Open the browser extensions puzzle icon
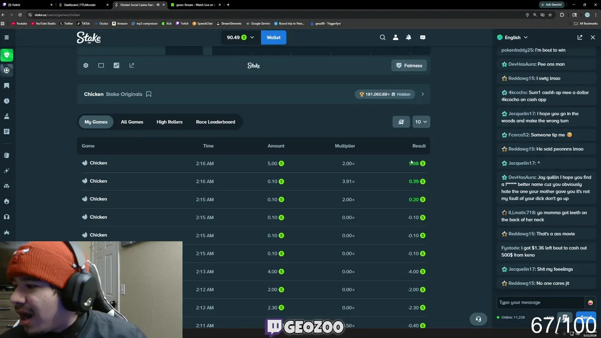The width and height of the screenshot is (601, 338). [562, 15]
